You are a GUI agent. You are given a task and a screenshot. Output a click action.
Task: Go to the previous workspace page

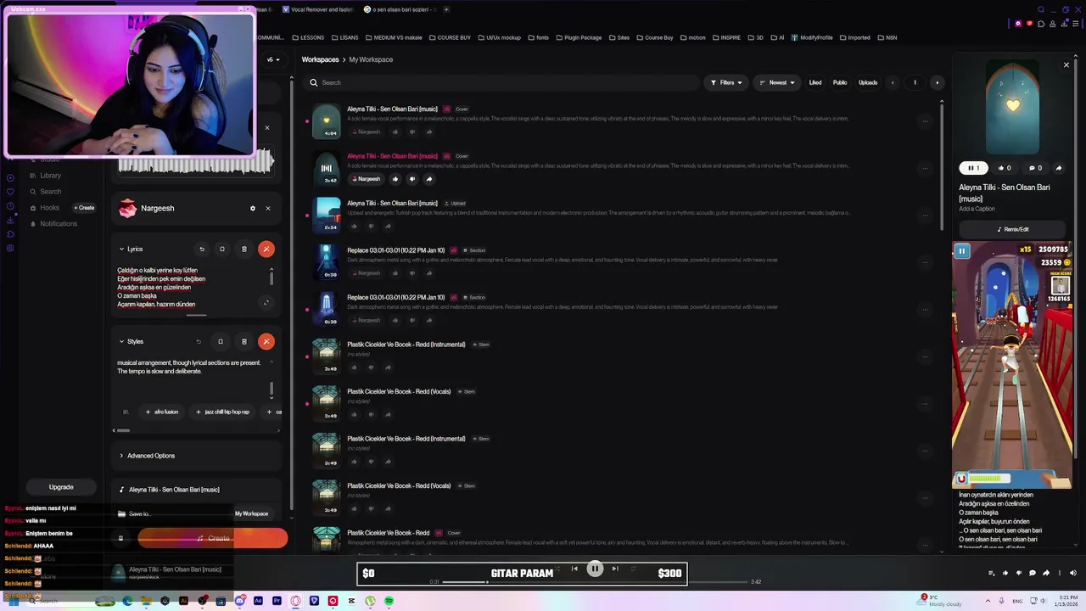point(893,82)
